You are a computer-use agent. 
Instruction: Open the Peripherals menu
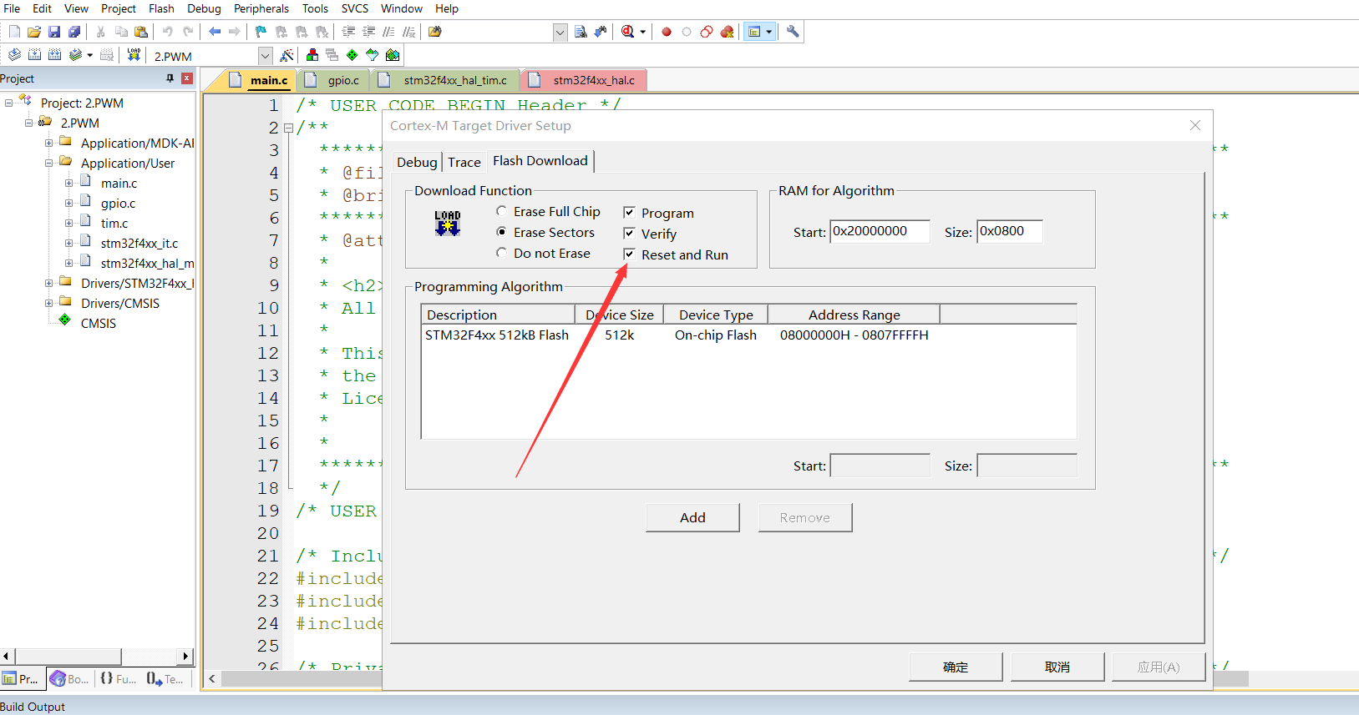(261, 8)
